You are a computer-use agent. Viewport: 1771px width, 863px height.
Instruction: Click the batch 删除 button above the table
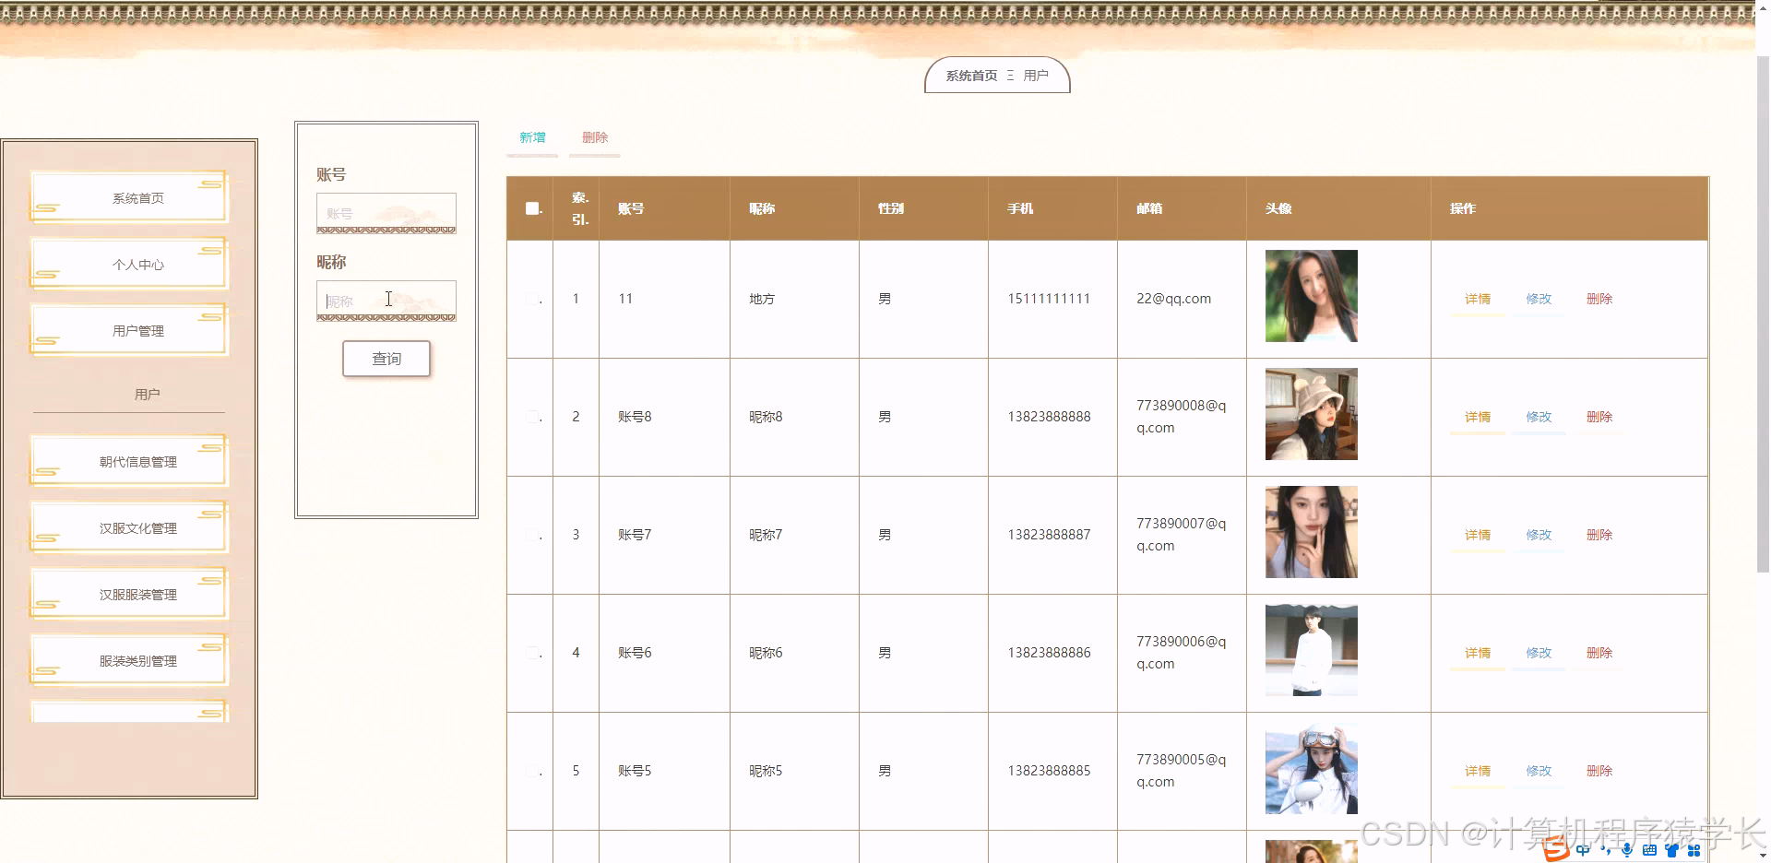(x=595, y=138)
